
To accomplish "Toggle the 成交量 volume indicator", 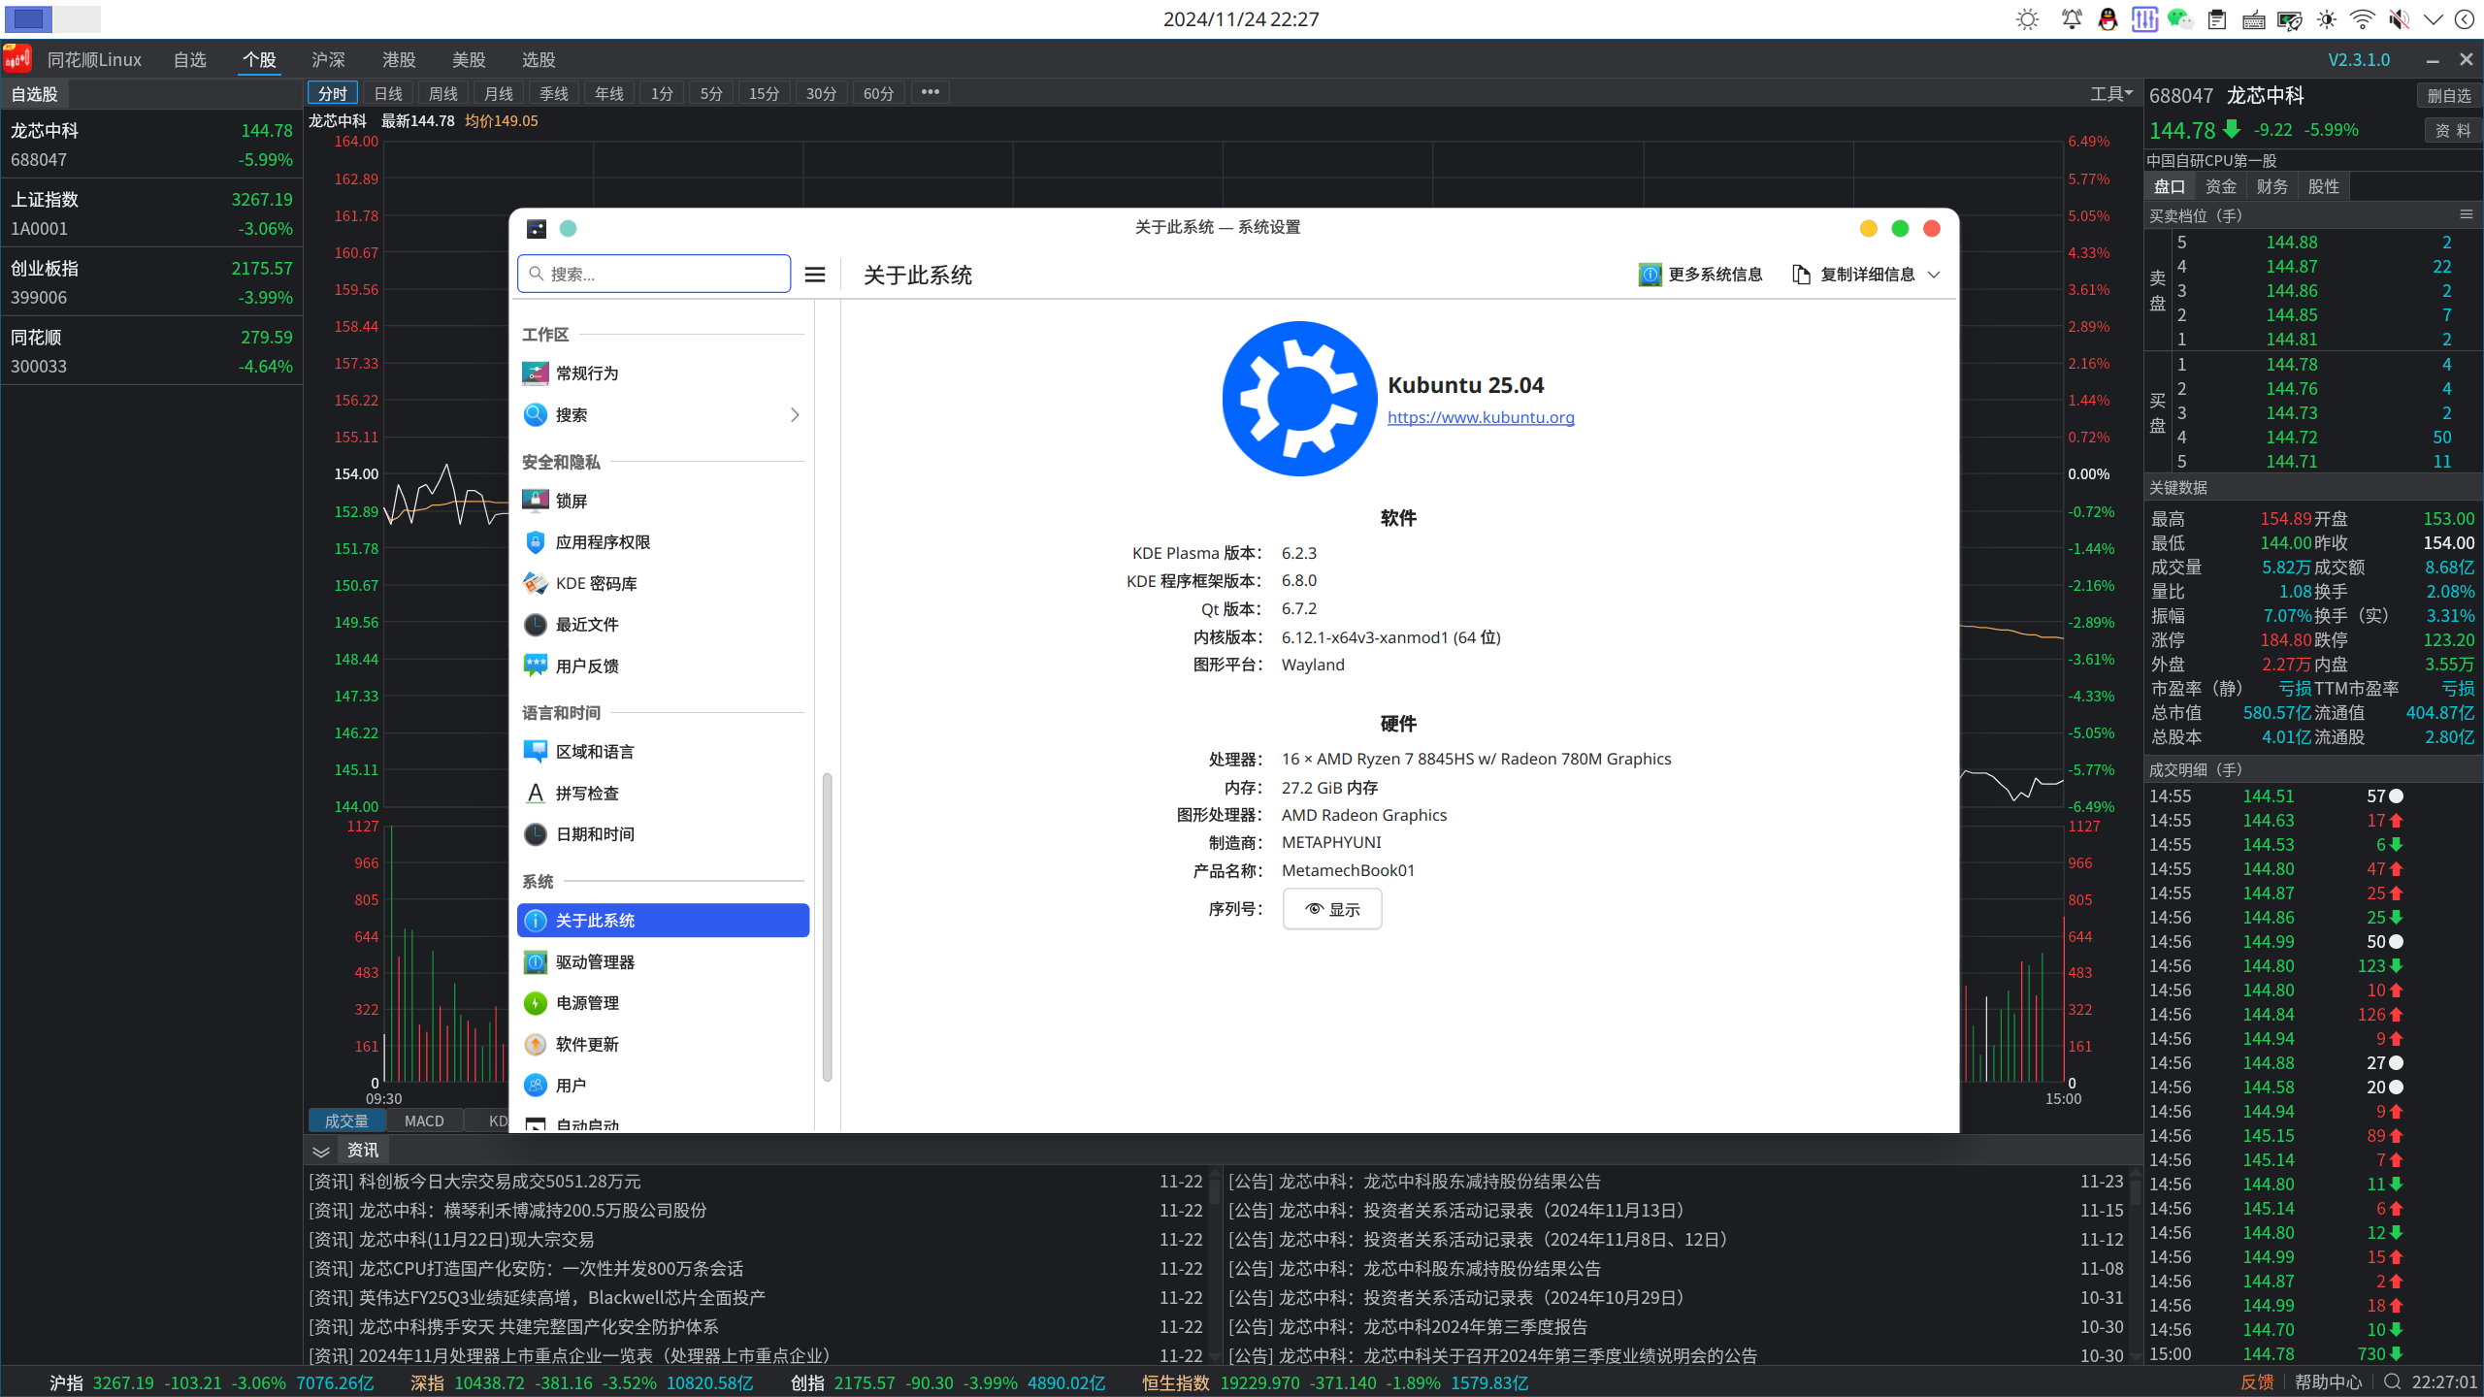I will coord(346,1121).
